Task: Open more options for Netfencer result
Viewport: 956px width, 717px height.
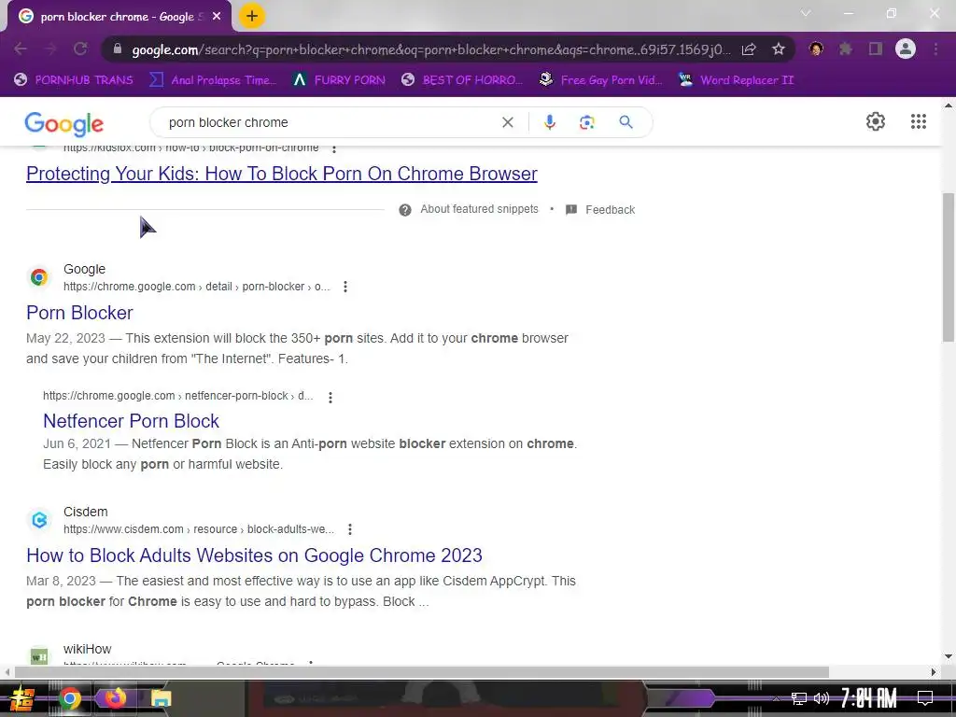Action: click(x=330, y=398)
